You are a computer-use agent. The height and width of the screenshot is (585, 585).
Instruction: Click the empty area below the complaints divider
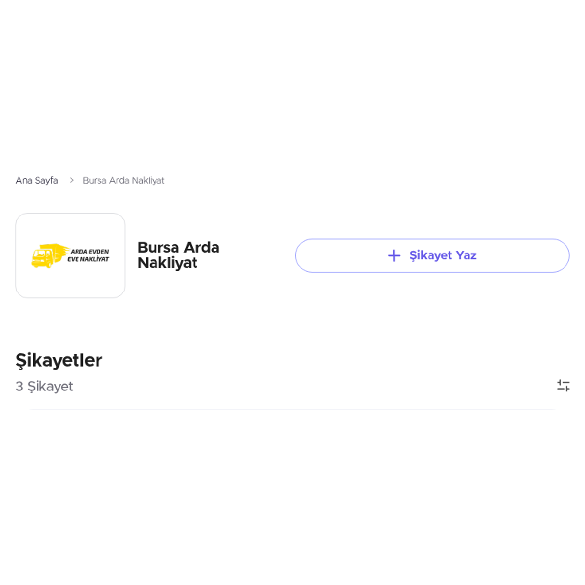click(x=292, y=487)
